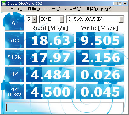Click the Seq write result 9.505
129x115 pixels.
point(100,40)
